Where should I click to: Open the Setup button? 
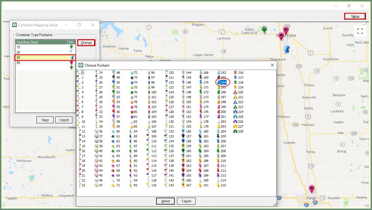click(355, 16)
